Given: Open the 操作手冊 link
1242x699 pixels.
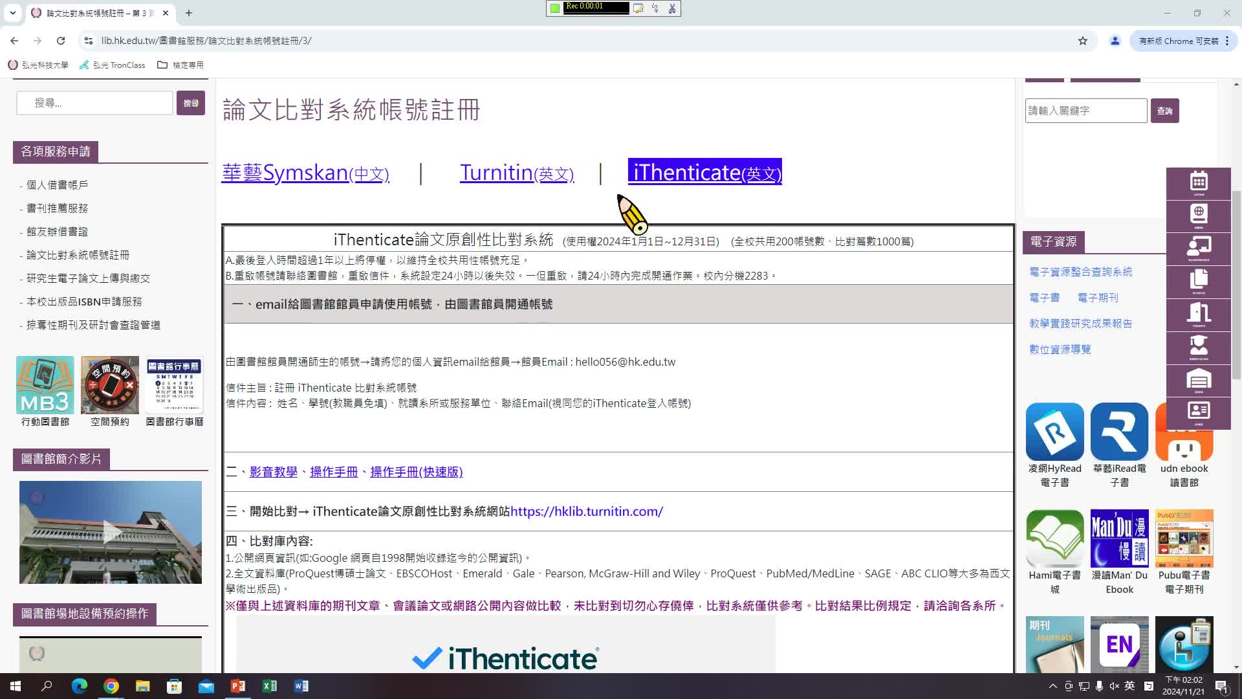Looking at the screenshot, I should [334, 472].
